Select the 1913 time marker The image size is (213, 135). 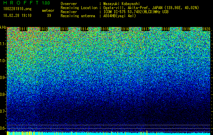64,29
